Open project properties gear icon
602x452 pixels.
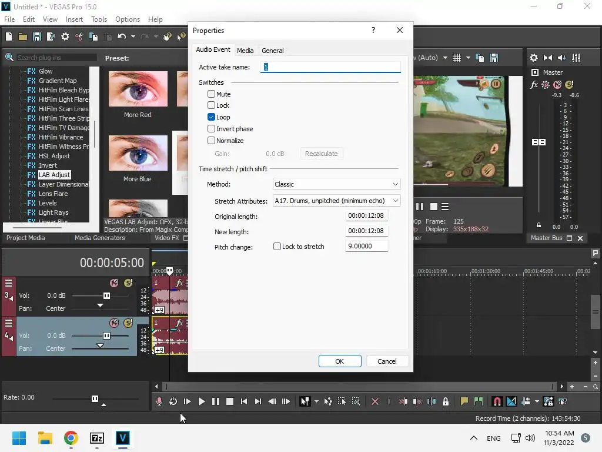(x=65, y=36)
